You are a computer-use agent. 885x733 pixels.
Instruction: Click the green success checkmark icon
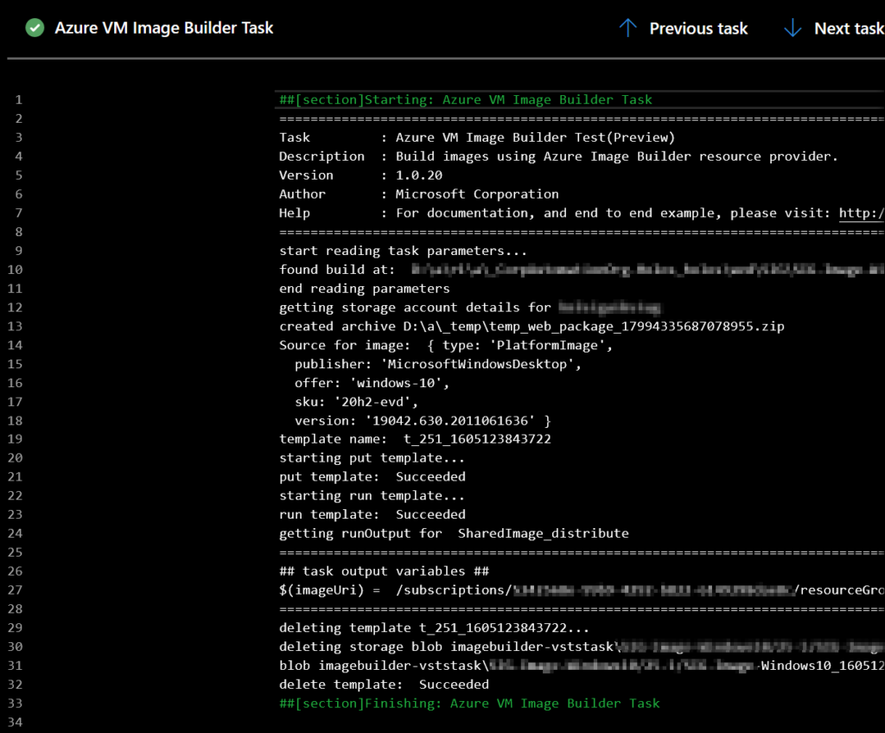pos(35,28)
